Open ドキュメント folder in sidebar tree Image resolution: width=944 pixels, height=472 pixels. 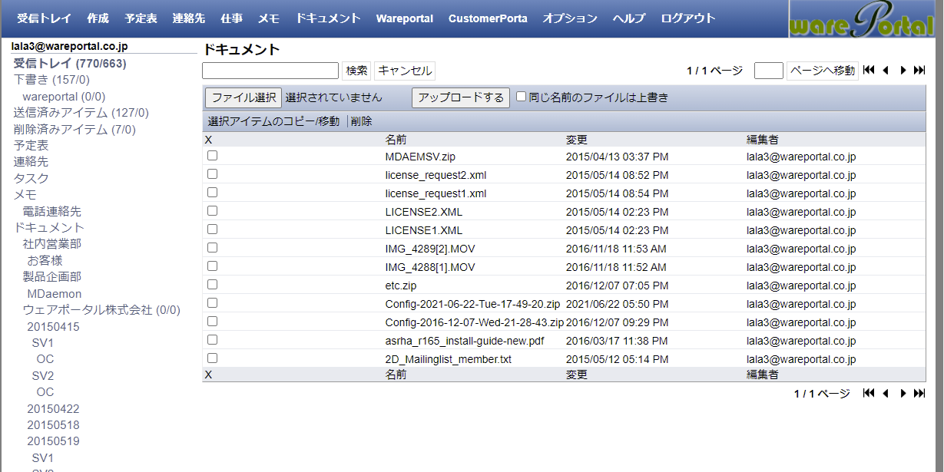(x=49, y=227)
